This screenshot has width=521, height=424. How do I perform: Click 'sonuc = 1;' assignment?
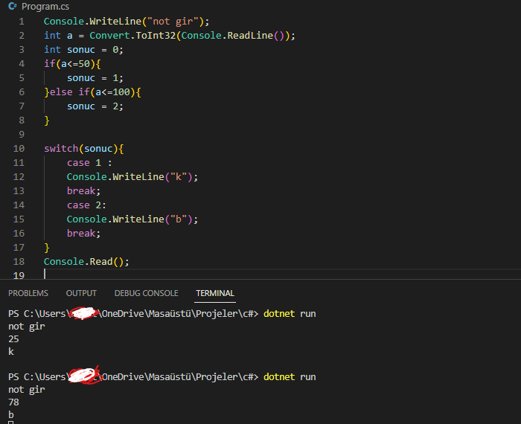(95, 78)
